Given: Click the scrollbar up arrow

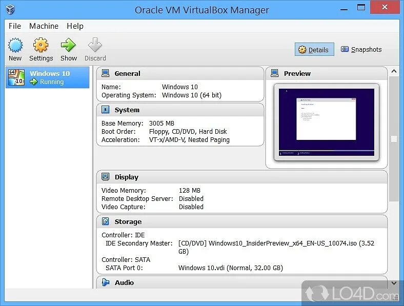Looking at the screenshot, I should (x=394, y=71).
